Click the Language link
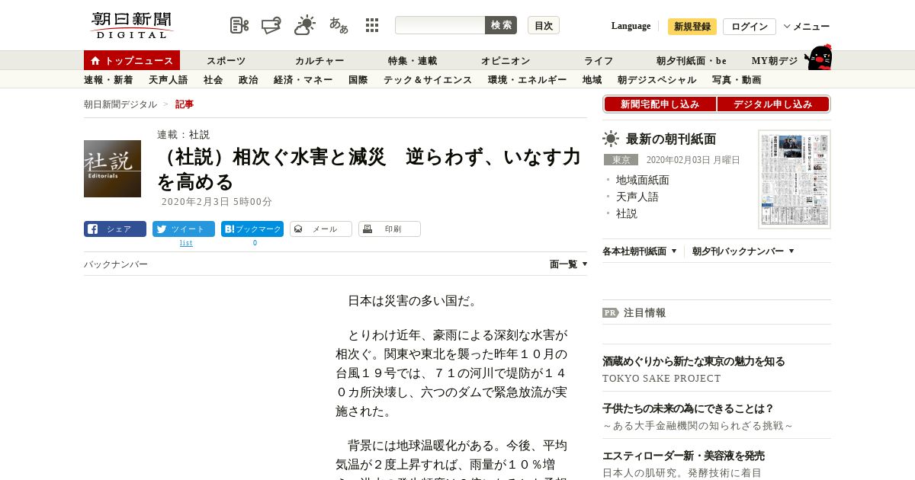Image resolution: width=915 pixels, height=480 pixels. click(631, 26)
